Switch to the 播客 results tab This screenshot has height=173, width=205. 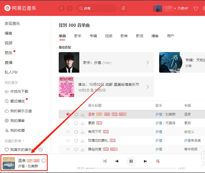coord(155,36)
